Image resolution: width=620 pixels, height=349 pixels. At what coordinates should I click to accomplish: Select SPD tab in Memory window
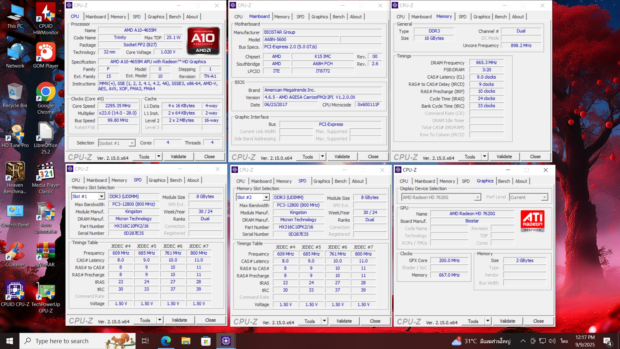(x=462, y=17)
